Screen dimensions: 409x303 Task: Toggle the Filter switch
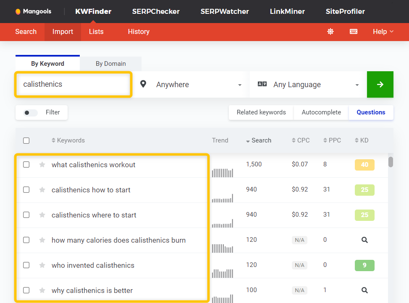coord(31,113)
